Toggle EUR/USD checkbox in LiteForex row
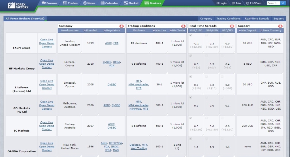290x157 pixels. pos(191,76)
